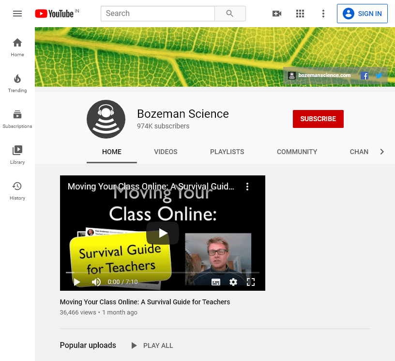The height and width of the screenshot is (361, 395).
Task: Open the partially visible CHANNELS tab
Action: pyautogui.click(x=359, y=152)
